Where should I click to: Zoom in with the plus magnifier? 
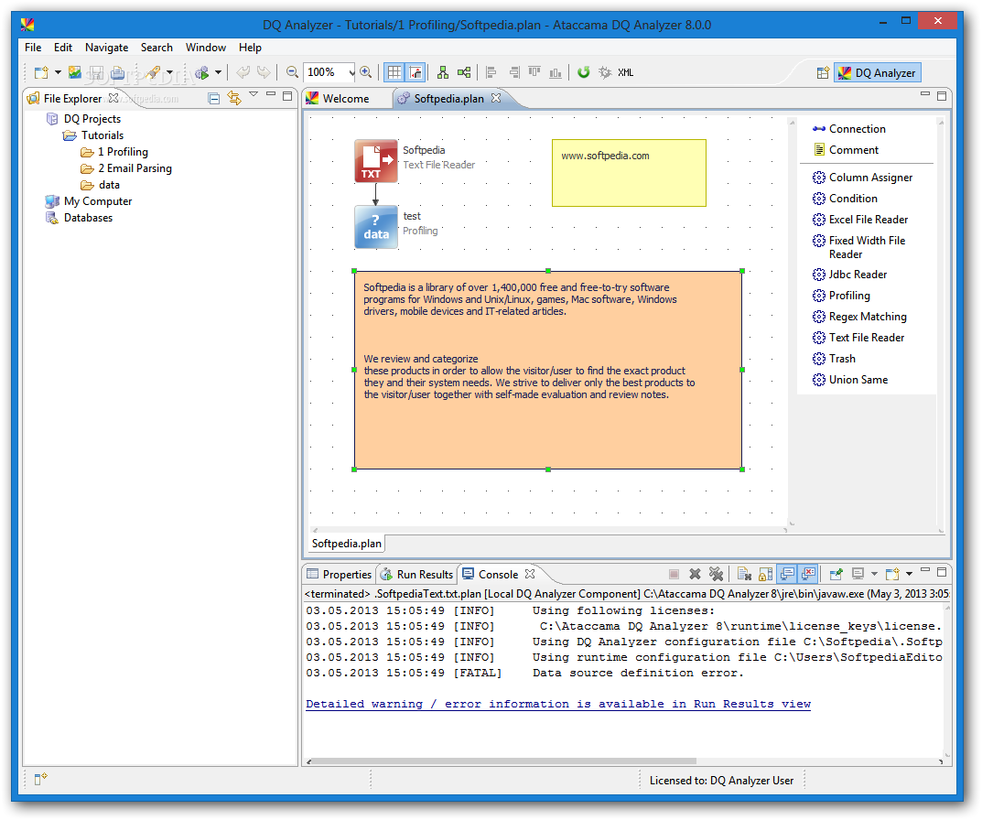(366, 72)
